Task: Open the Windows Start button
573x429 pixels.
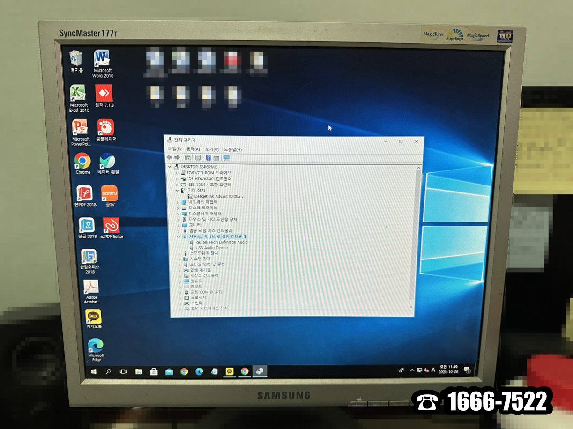Action: pyautogui.click(x=93, y=371)
